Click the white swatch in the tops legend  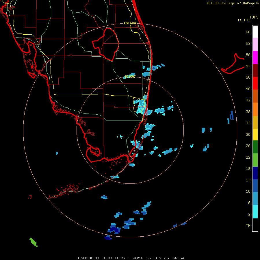255,32
